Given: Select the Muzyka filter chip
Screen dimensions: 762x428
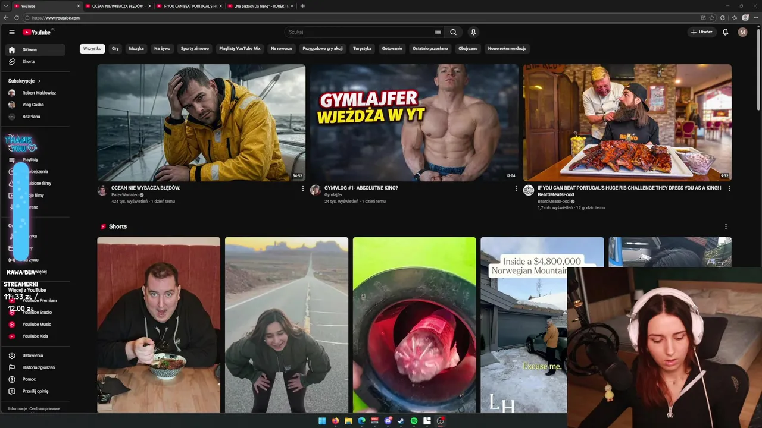Looking at the screenshot, I should [x=136, y=49].
